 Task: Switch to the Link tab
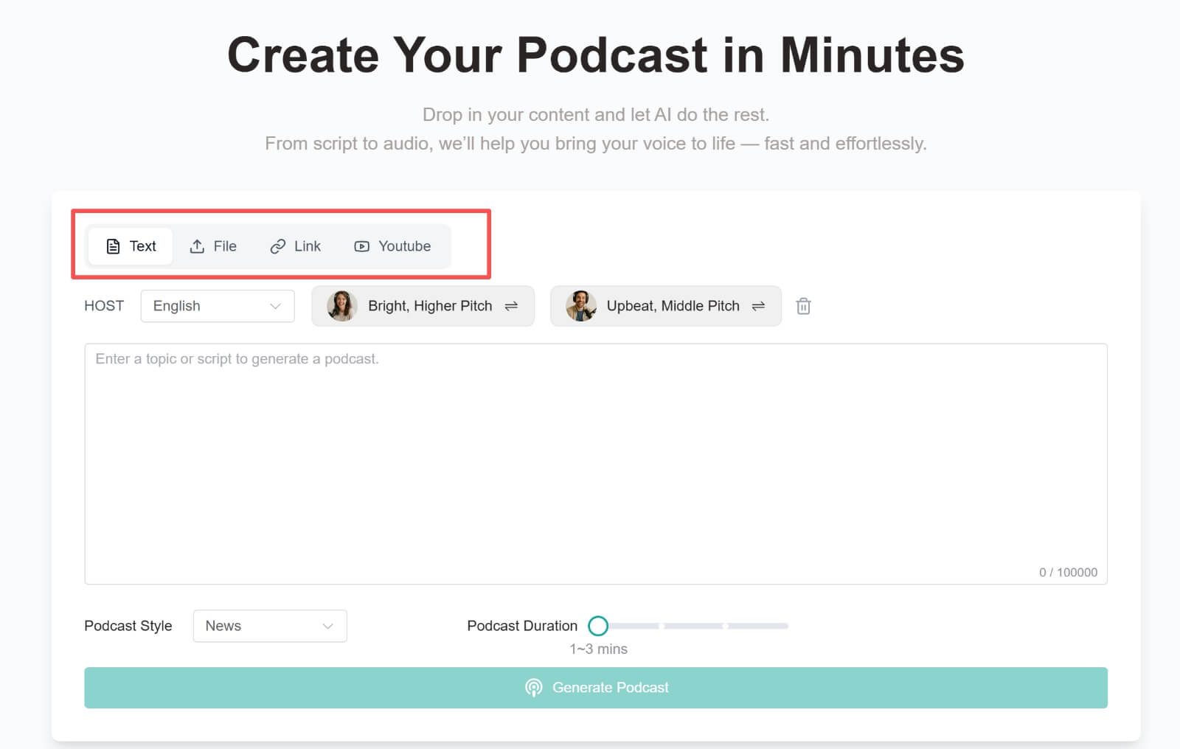coord(296,246)
